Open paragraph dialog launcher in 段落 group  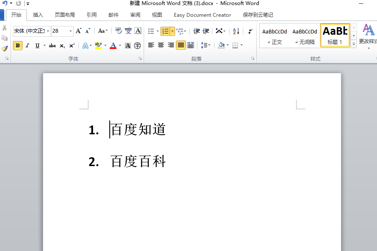point(253,59)
